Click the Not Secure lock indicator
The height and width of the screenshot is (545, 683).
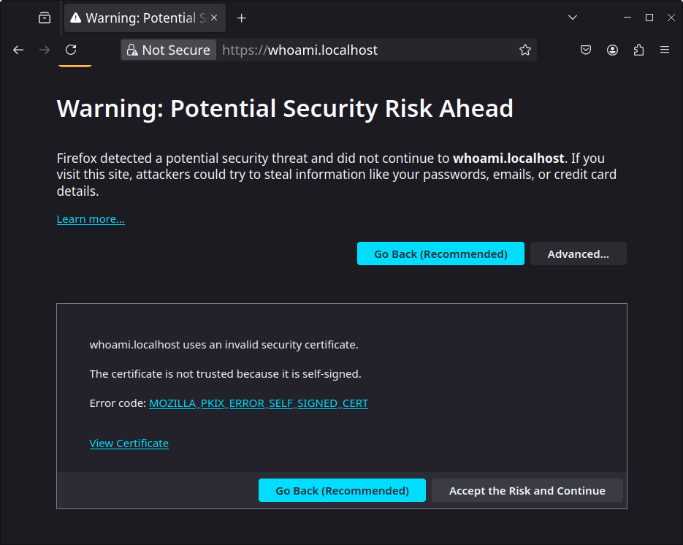[x=169, y=50]
